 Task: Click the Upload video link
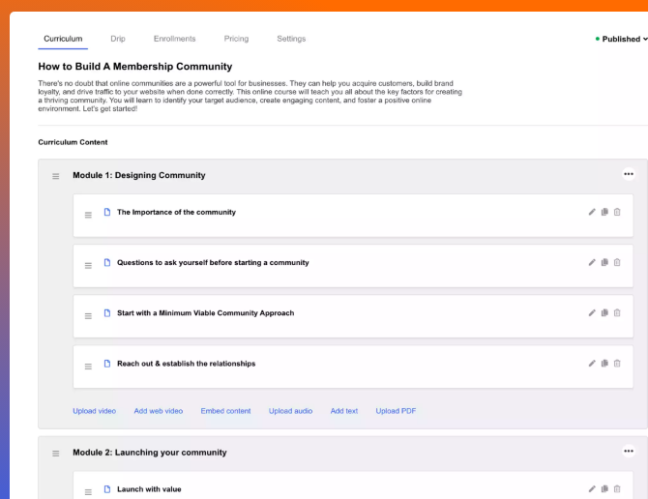pos(94,411)
